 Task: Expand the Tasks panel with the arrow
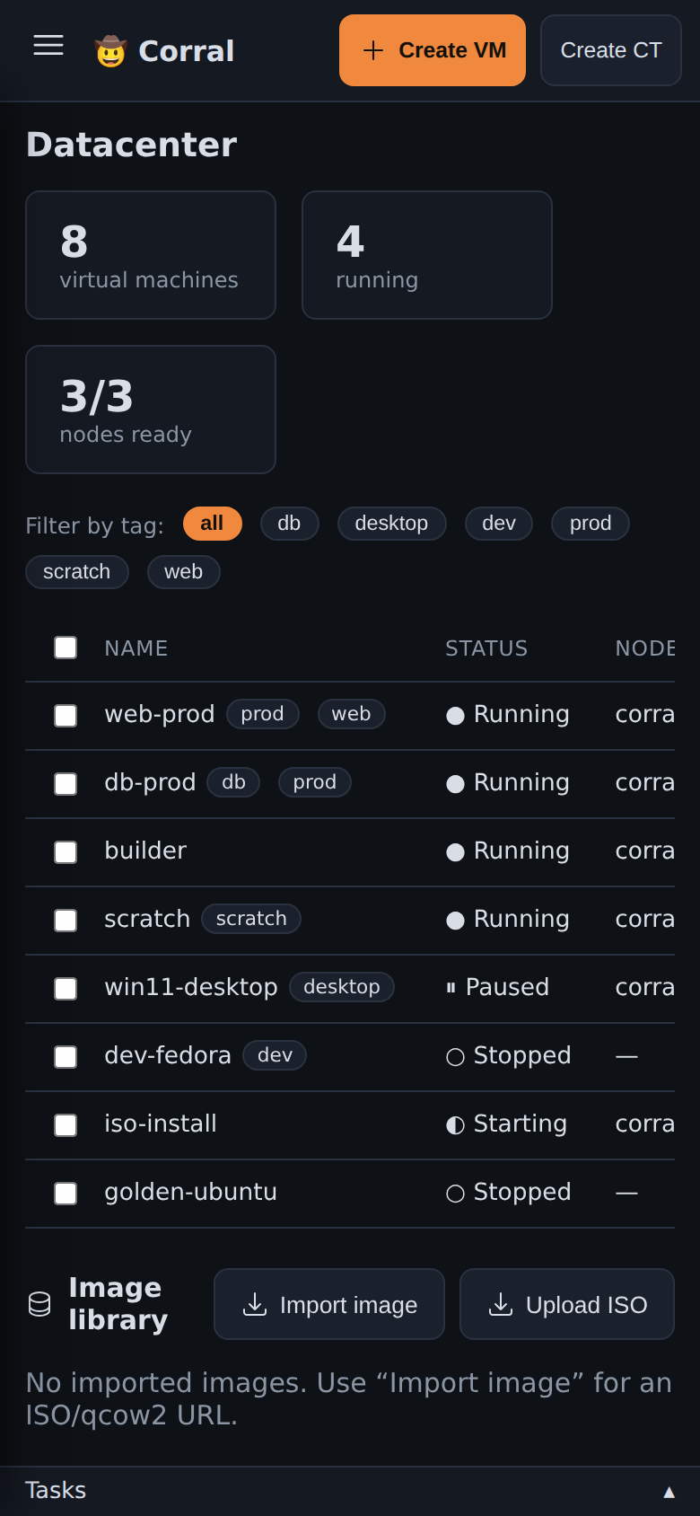click(669, 1492)
